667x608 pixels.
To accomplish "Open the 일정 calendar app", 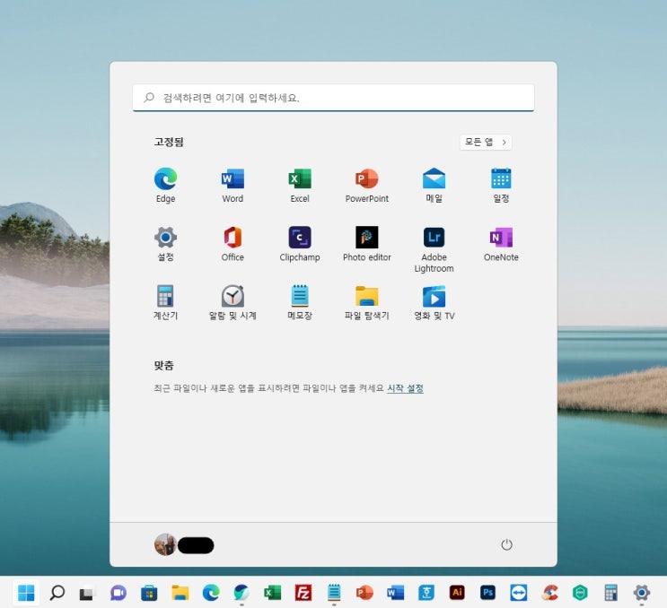I will pyautogui.click(x=501, y=186).
